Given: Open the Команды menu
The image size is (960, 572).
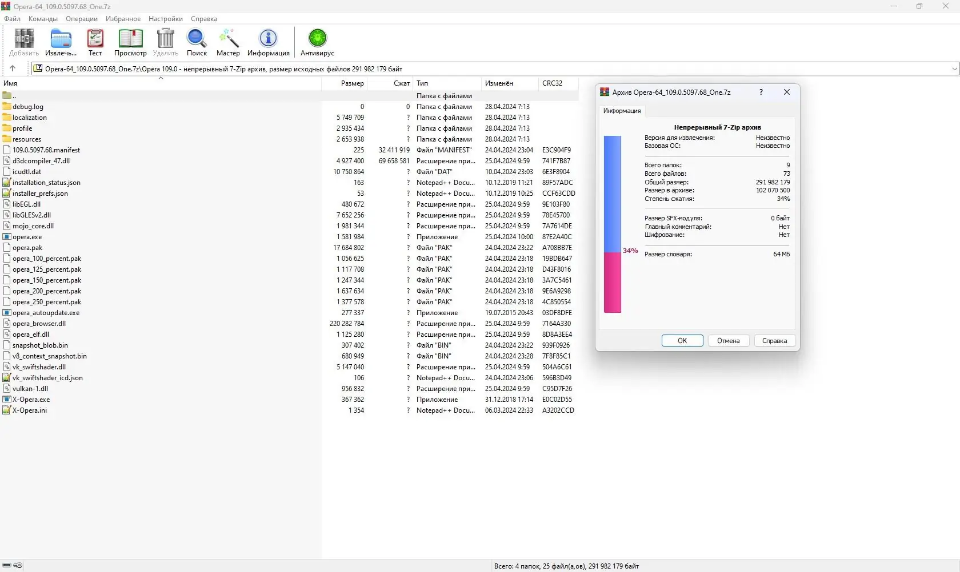Looking at the screenshot, I should pos(43,19).
